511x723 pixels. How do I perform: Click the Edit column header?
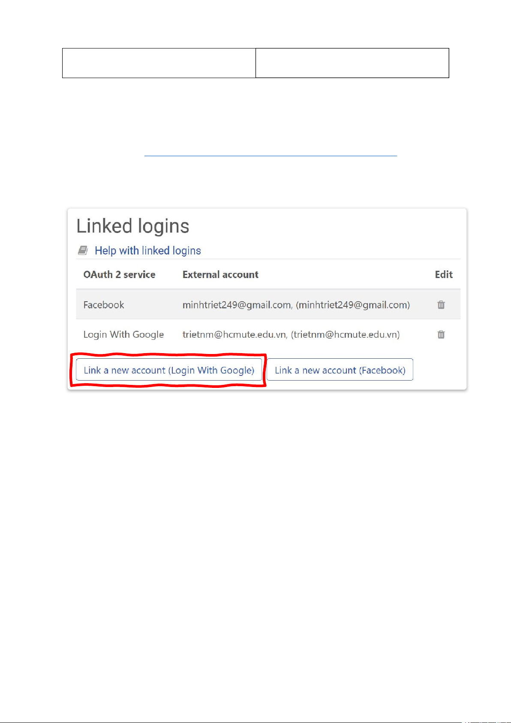click(x=444, y=275)
